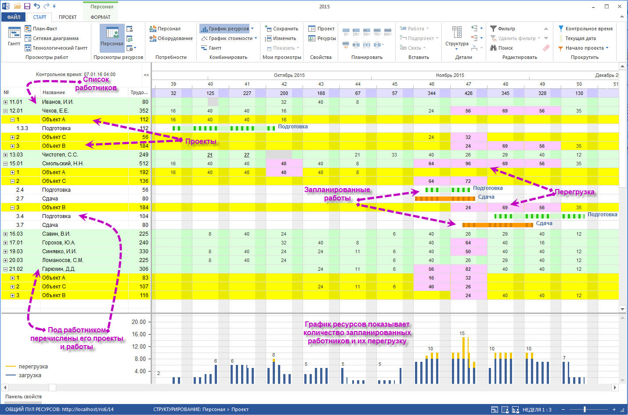The image size is (628, 415).
Task: Open Поиск with binoculars icon
Action: (494, 48)
